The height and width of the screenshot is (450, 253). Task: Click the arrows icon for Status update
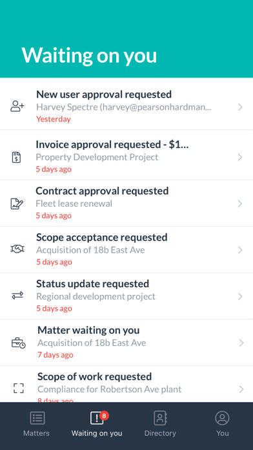click(17, 295)
